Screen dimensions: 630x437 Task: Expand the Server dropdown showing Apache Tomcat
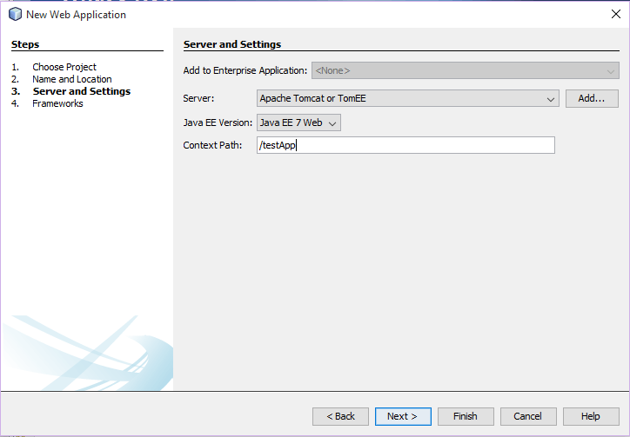(408, 99)
